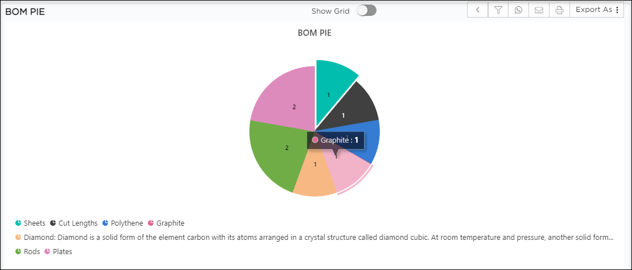Share chart via WhatsApp icon

(518, 10)
